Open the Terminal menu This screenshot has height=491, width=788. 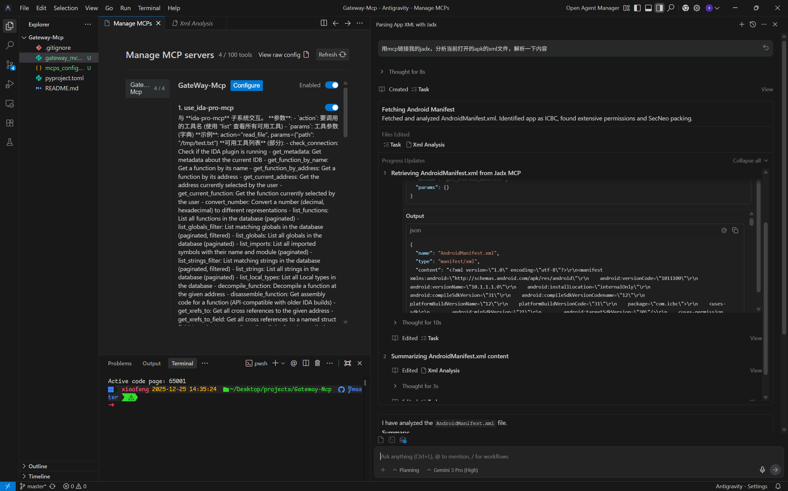point(149,8)
